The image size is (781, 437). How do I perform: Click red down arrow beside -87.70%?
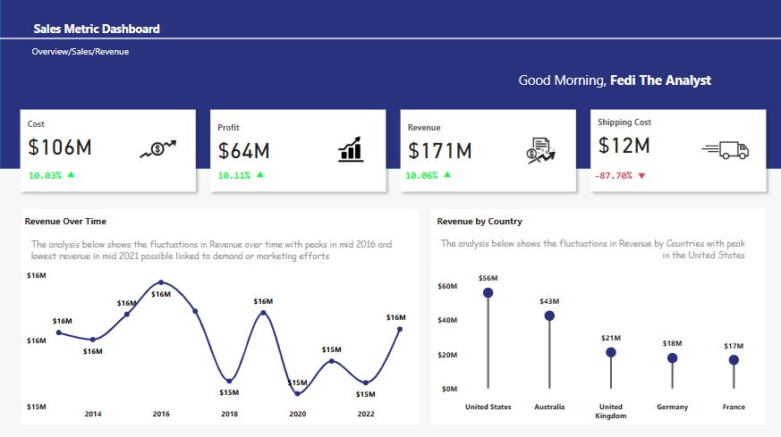[x=641, y=176]
